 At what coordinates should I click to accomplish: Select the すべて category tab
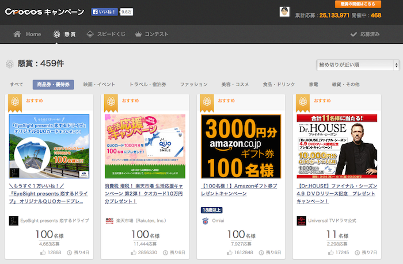click(x=17, y=85)
